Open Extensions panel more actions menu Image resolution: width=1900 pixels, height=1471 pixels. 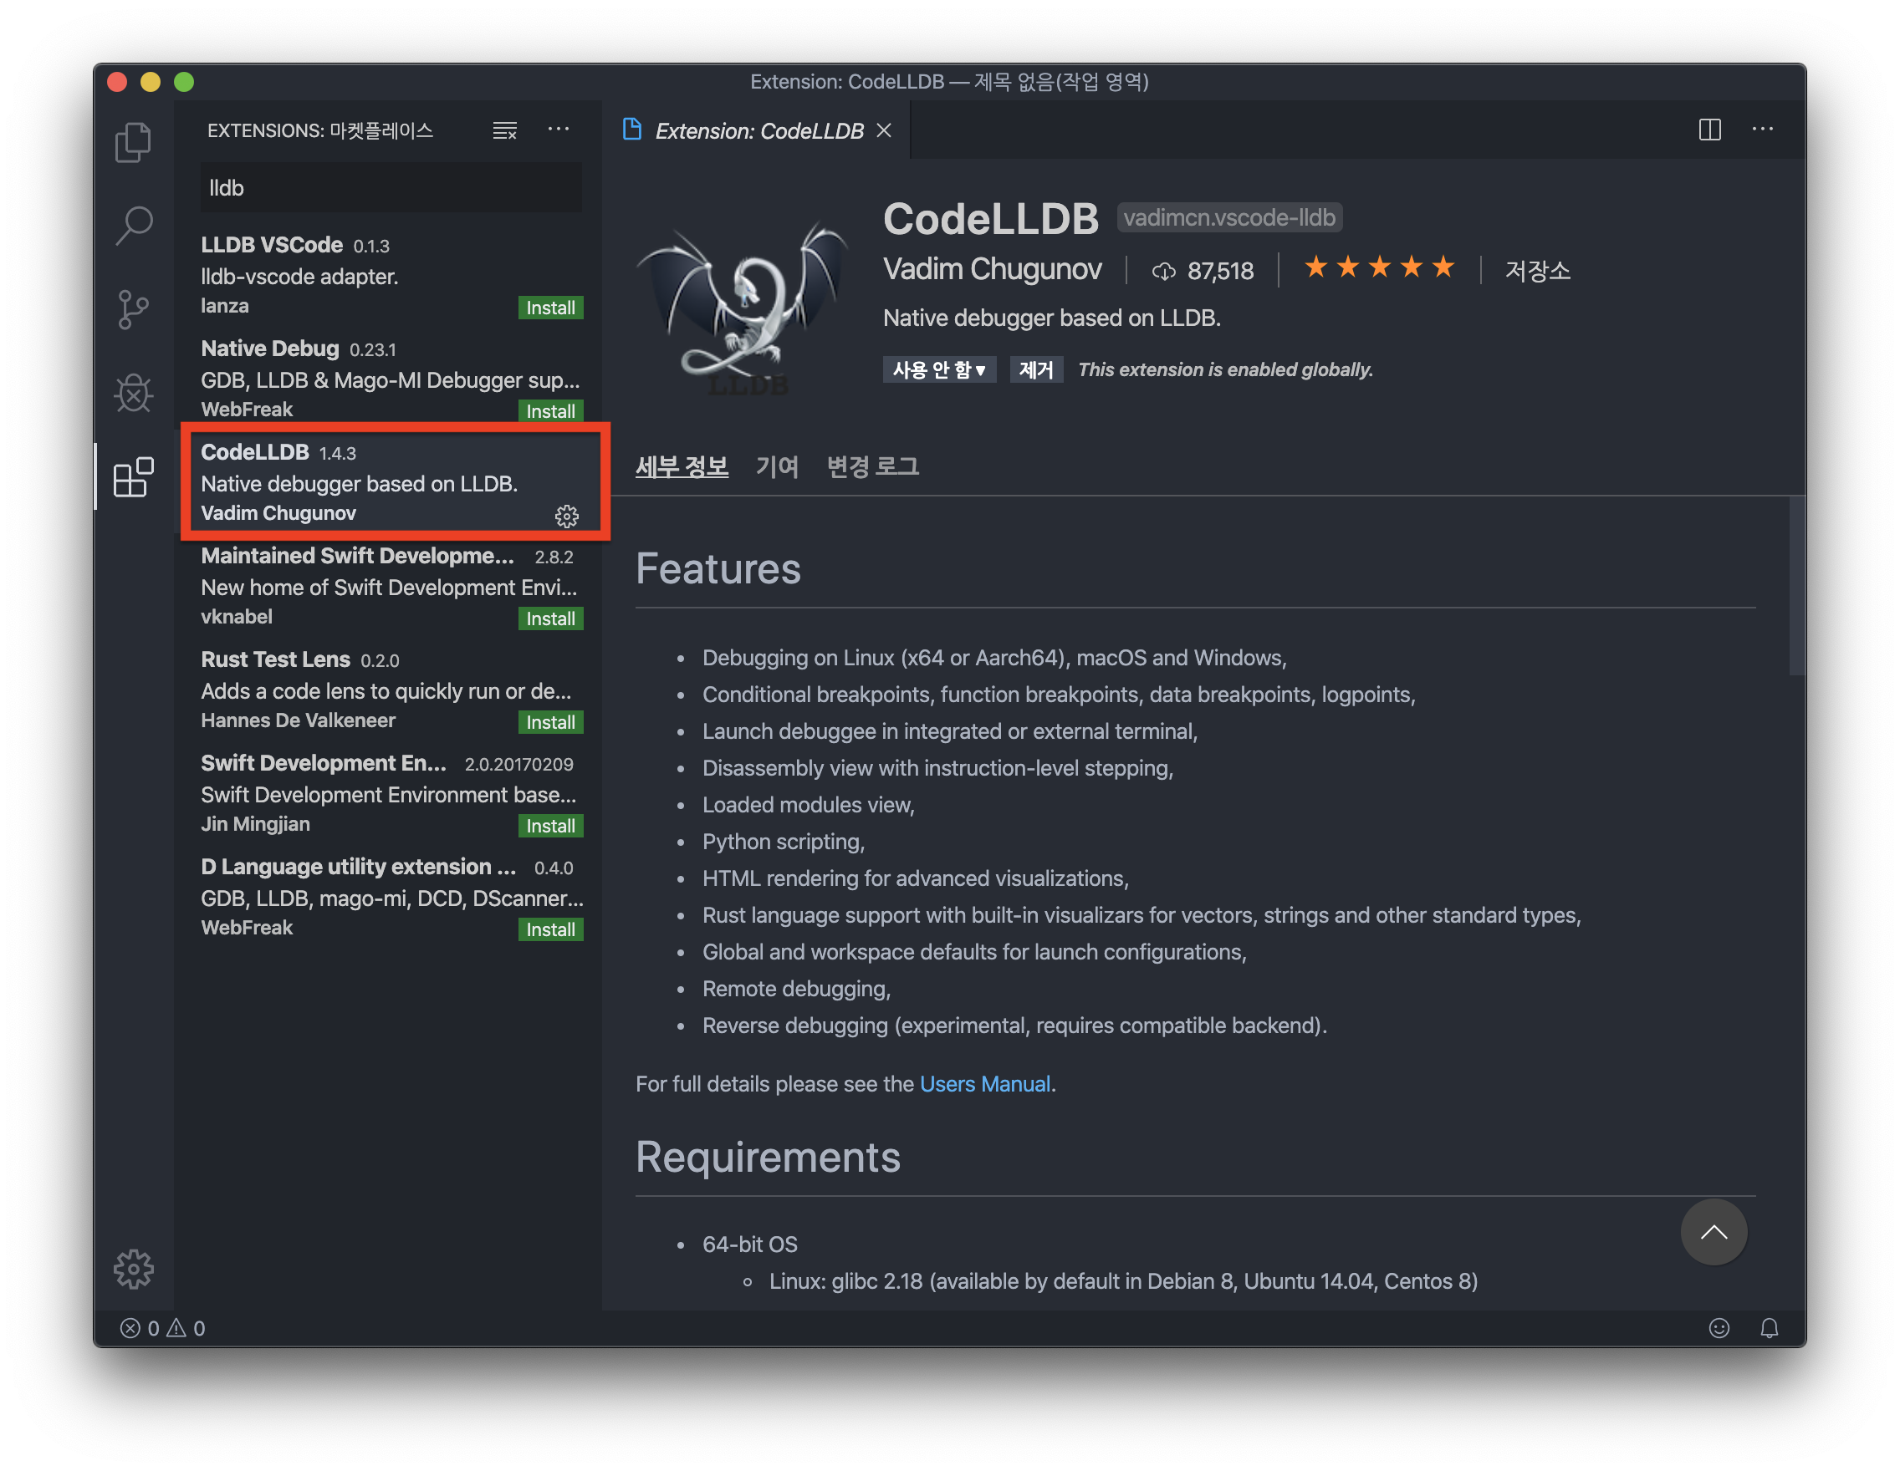tap(559, 130)
